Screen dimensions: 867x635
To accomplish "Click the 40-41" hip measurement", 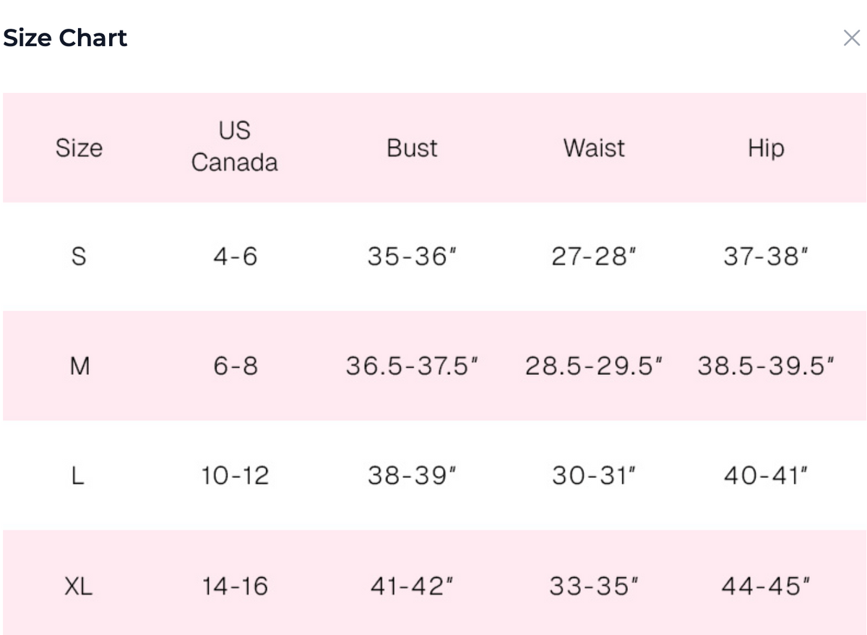I will 766,476.
